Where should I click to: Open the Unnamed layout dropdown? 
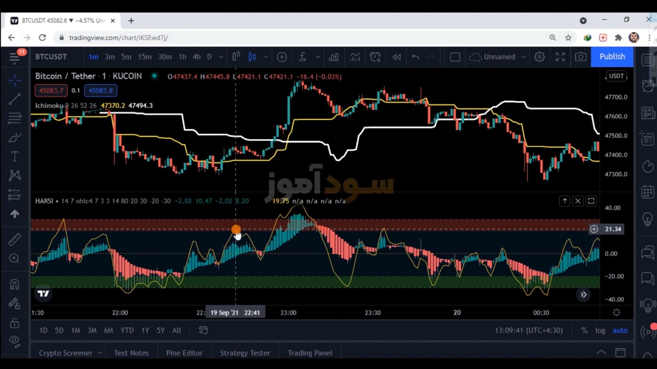coord(498,57)
